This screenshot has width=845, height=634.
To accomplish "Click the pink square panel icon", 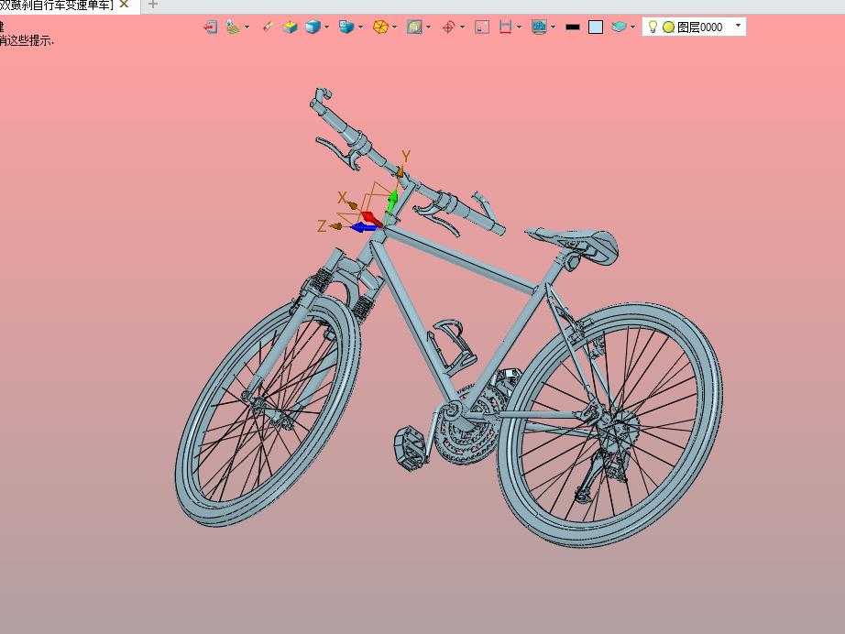I will 482,27.
